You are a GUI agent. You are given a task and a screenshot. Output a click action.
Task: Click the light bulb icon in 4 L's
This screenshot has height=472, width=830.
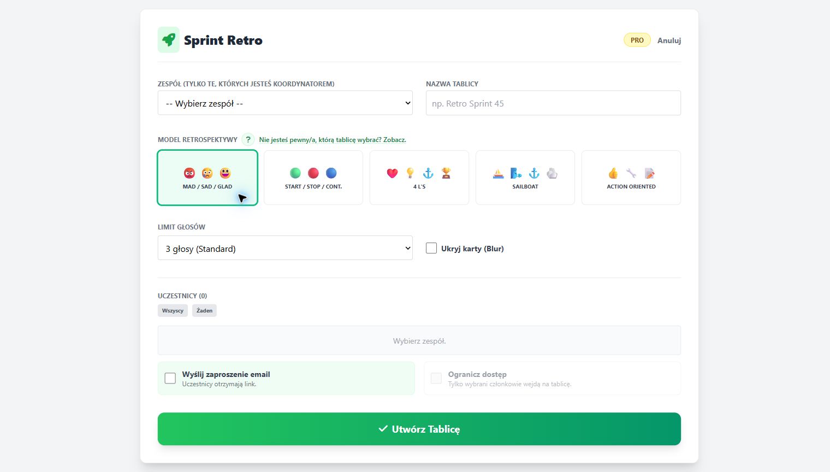coord(410,173)
